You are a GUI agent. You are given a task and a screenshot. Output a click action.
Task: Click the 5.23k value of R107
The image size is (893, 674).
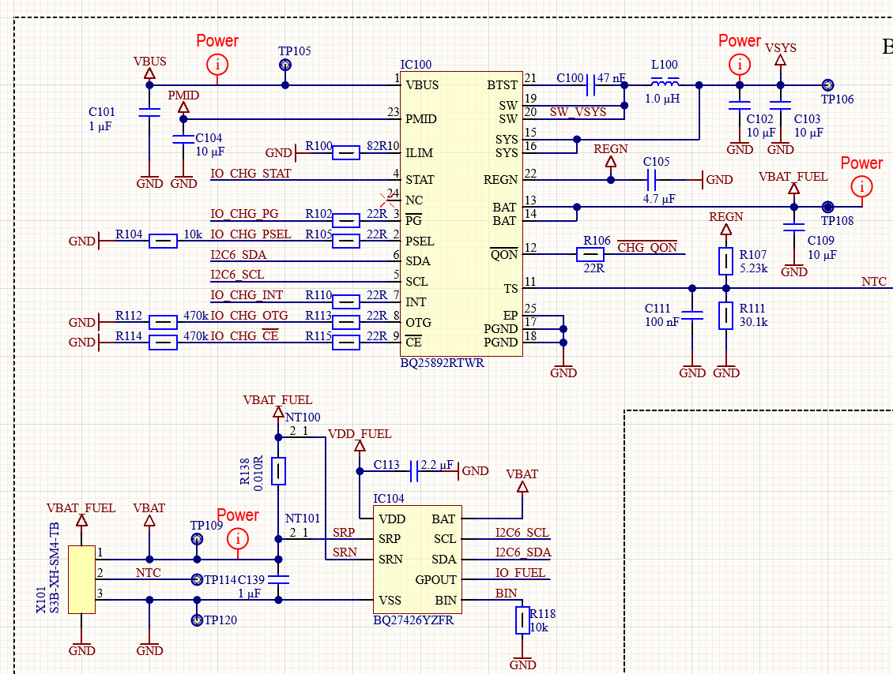click(x=753, y=268)
